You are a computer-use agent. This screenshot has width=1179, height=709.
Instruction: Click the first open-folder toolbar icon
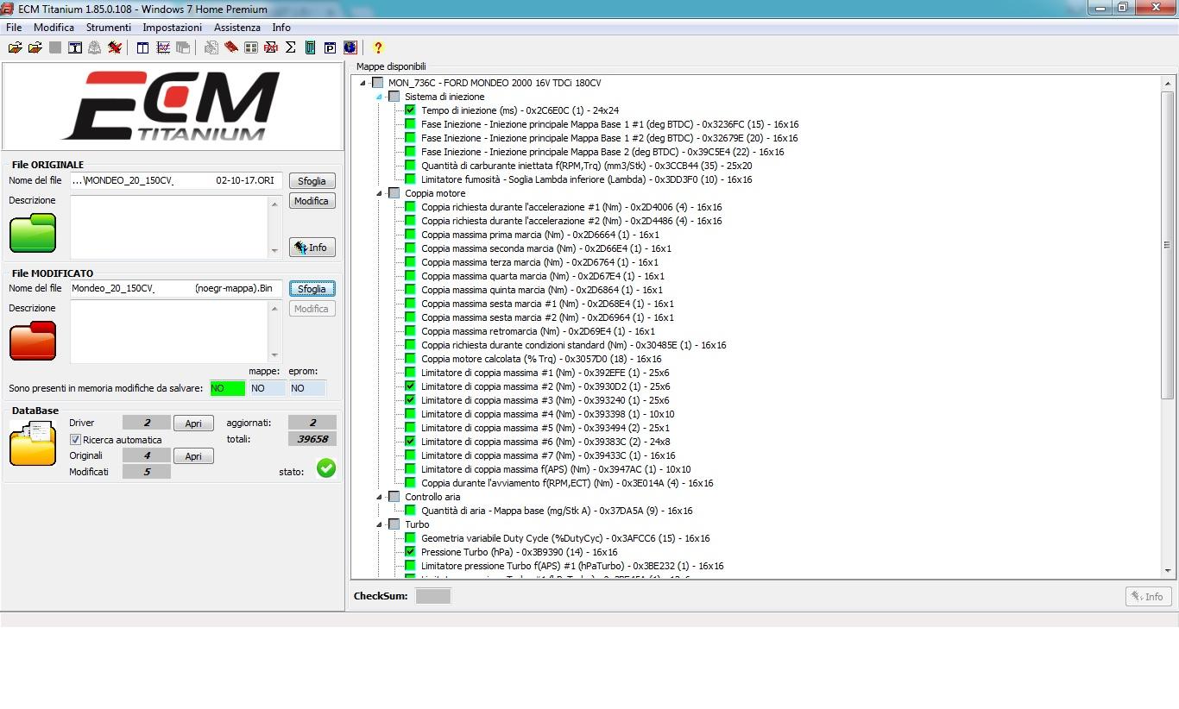15,47
